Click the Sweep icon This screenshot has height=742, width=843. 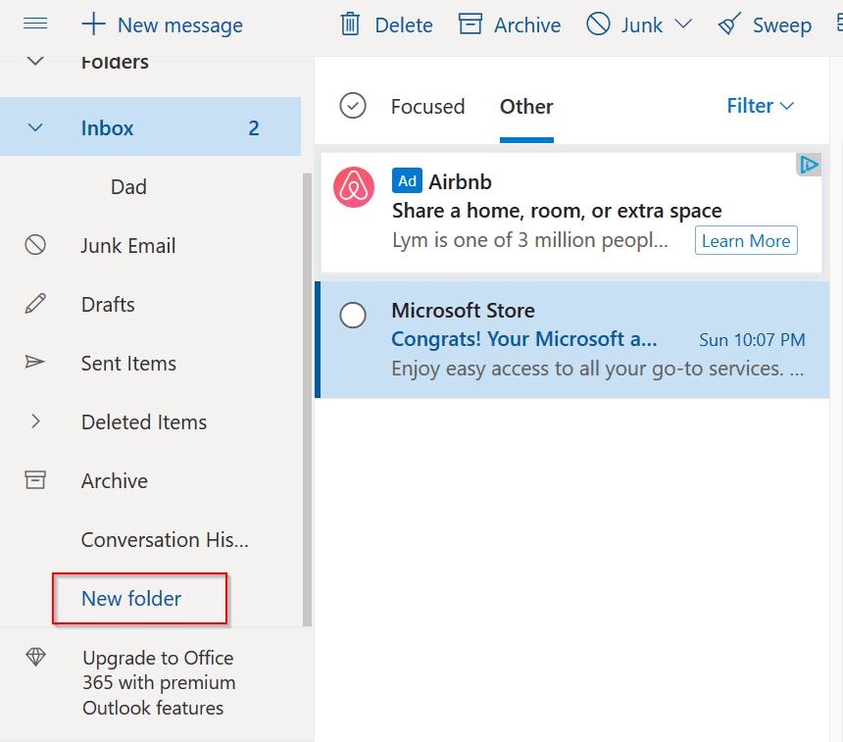[x=727, y=25]
